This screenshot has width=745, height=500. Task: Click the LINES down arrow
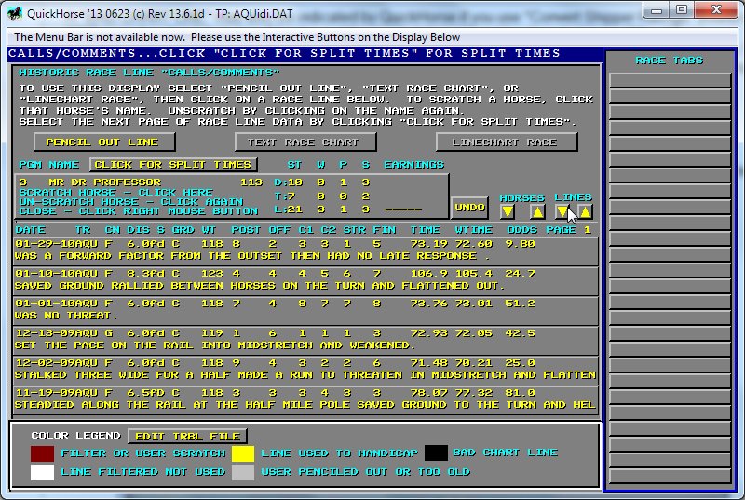click(562, 211)
